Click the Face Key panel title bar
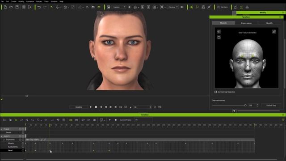The height and width of the screenshot is (161, 286). 246,17
